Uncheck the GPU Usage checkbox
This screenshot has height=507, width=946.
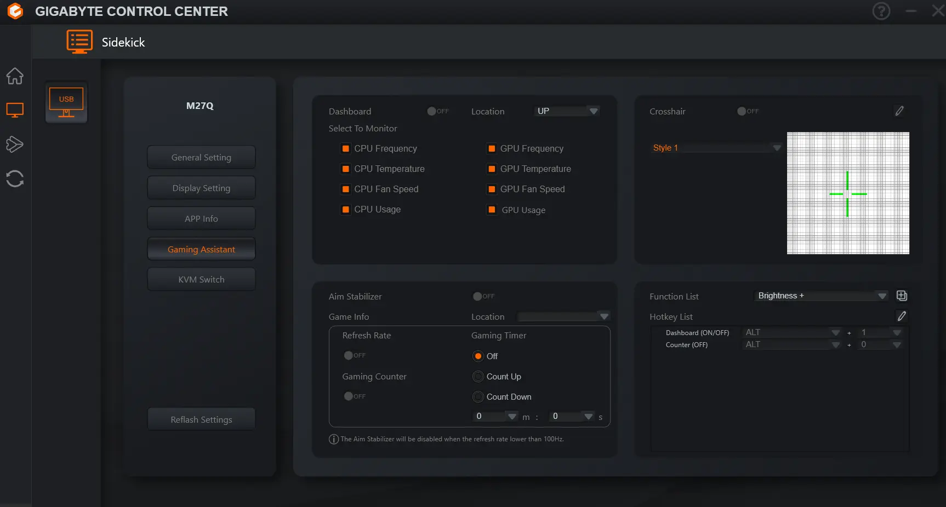(x=492, y=210)
